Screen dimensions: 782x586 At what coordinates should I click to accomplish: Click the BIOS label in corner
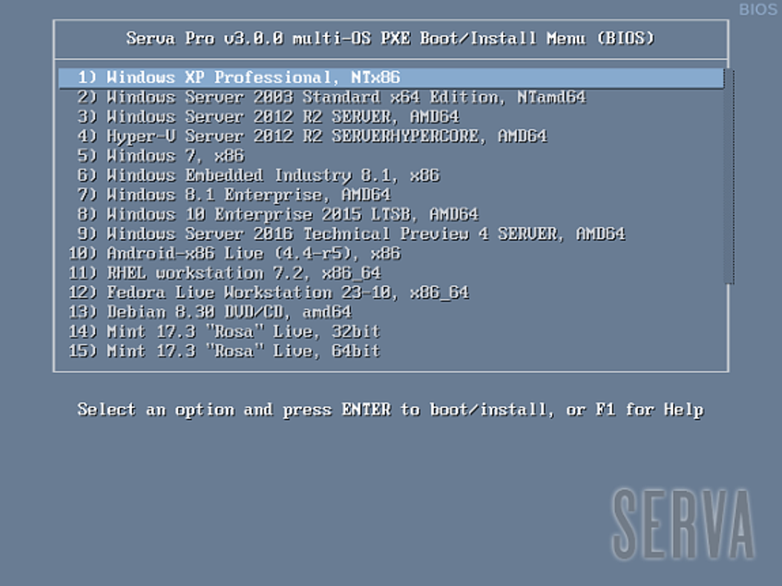758,9
